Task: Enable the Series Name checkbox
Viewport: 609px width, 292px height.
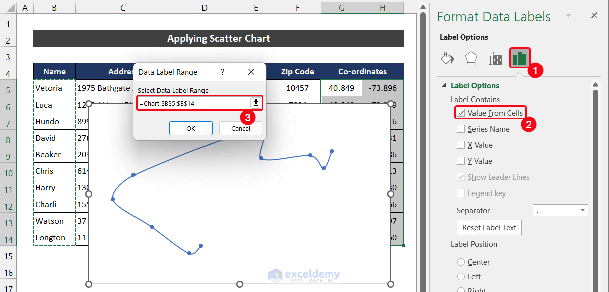Action: [460, 129]
